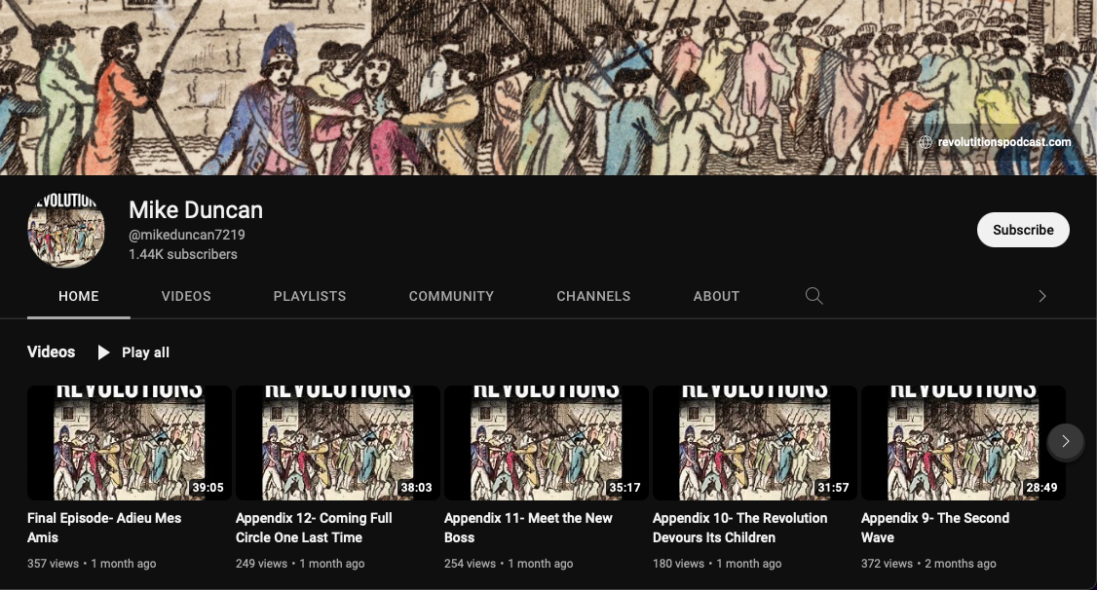
Task: Open the Videos section heading
Action: click(51, 351)
